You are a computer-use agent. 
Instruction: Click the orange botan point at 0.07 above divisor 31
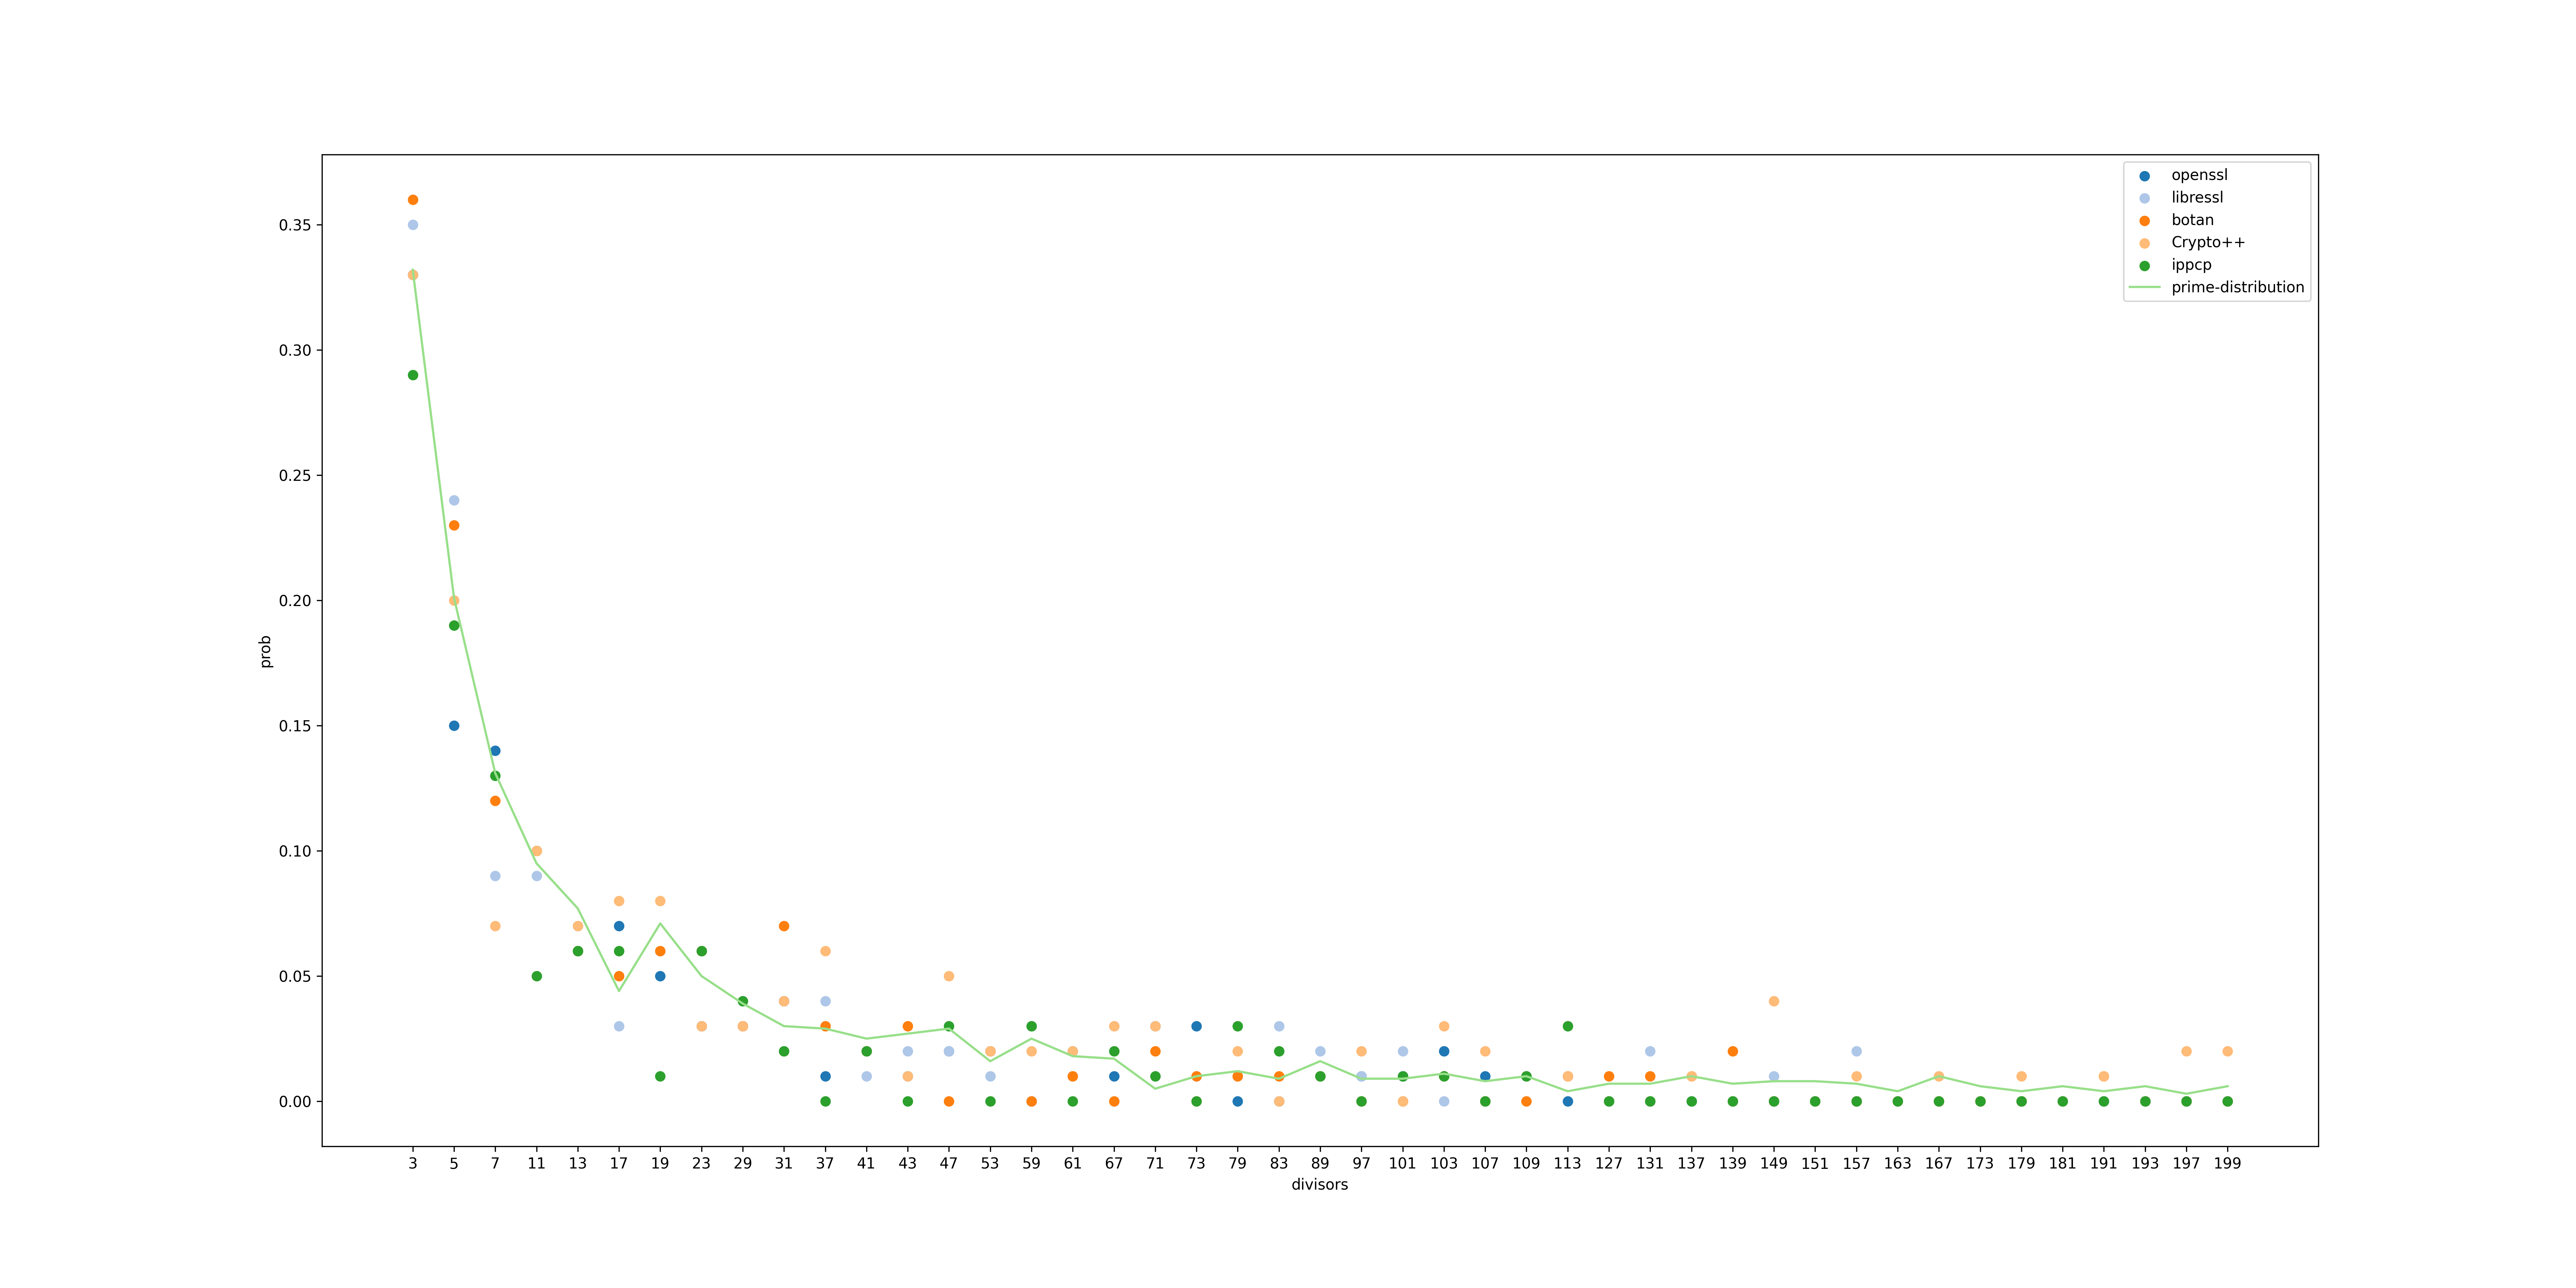784,926
